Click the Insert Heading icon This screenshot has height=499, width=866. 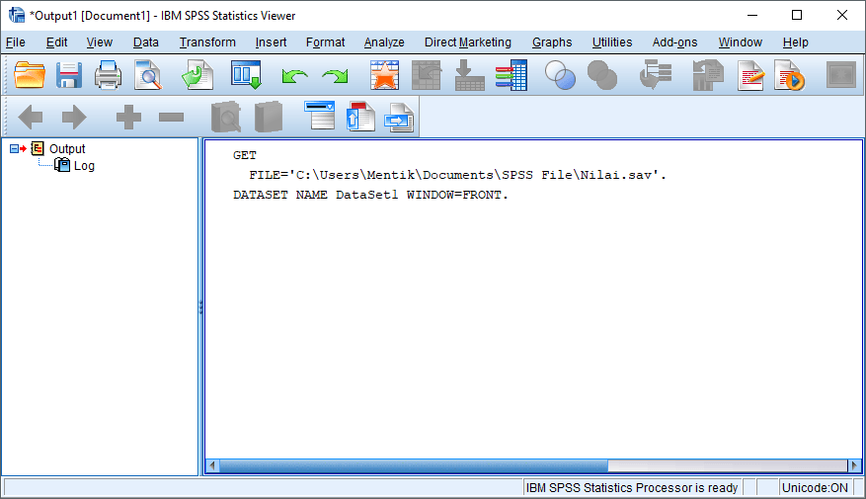click(x=320, y=116)
